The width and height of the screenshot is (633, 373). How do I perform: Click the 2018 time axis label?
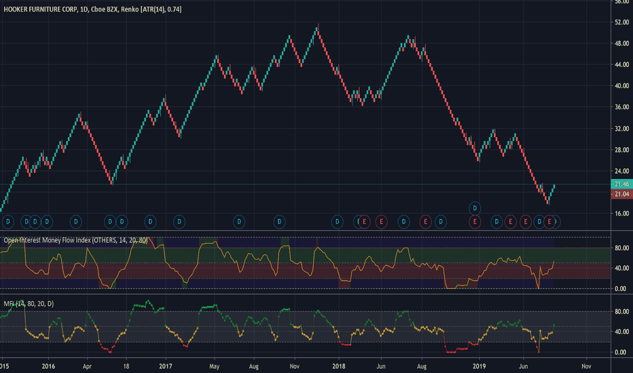pyautogui.click(x=339, y=366)
